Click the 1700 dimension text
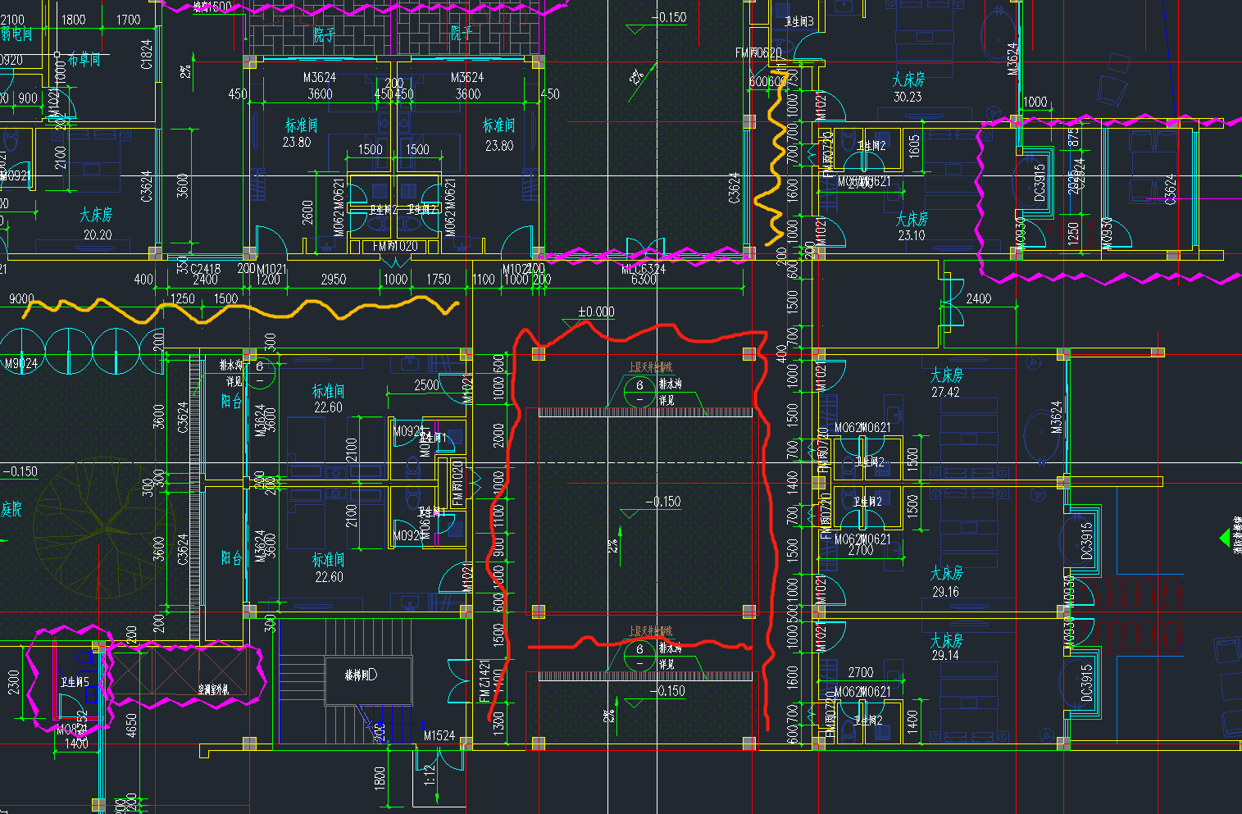The image size is (1242, 814). click(x=128, y=20)
